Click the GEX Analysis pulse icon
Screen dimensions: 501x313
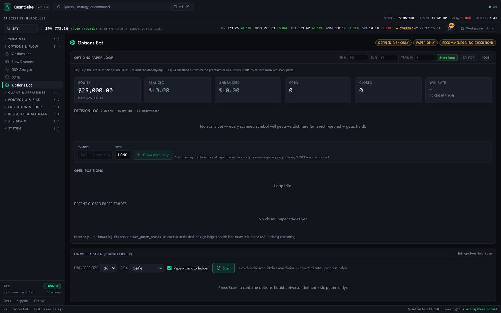click(x=7, y=69)
